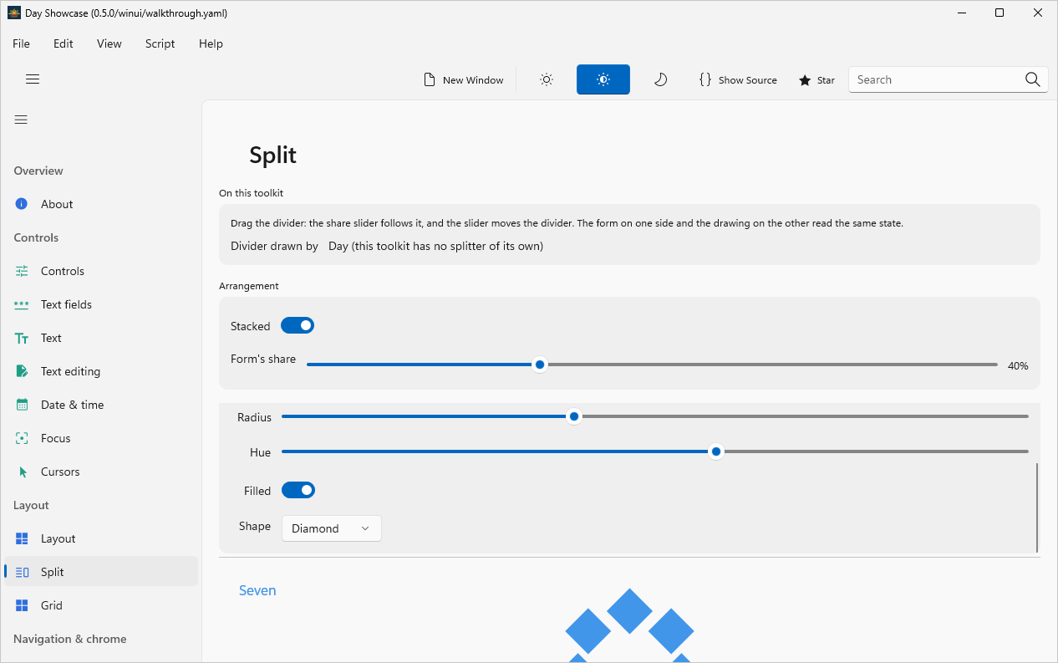Image resolution: width=1058 pixels, height=663 pixels.
Task: Click the form pane vertical scrollbar
Action: click(x=1037, y=507)
